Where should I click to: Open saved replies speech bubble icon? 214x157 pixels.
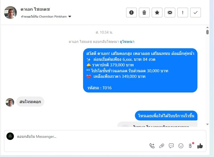pos(171,146)
